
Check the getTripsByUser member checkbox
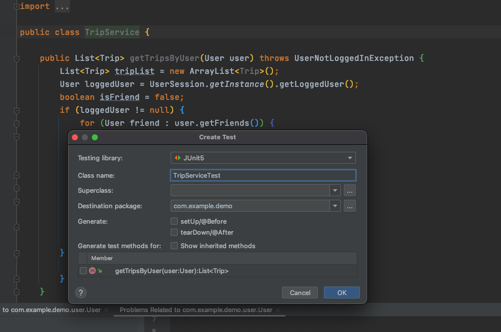click(83, 271)
